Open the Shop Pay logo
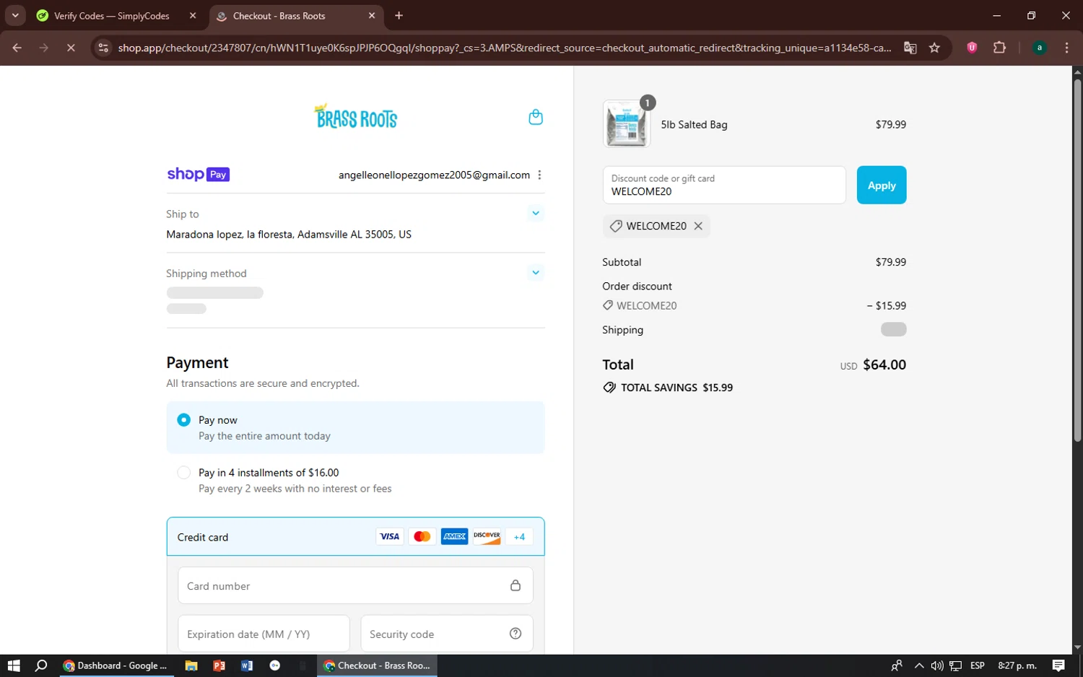The width and height of the screenshot is (1083, 677). tap(198, 174)
